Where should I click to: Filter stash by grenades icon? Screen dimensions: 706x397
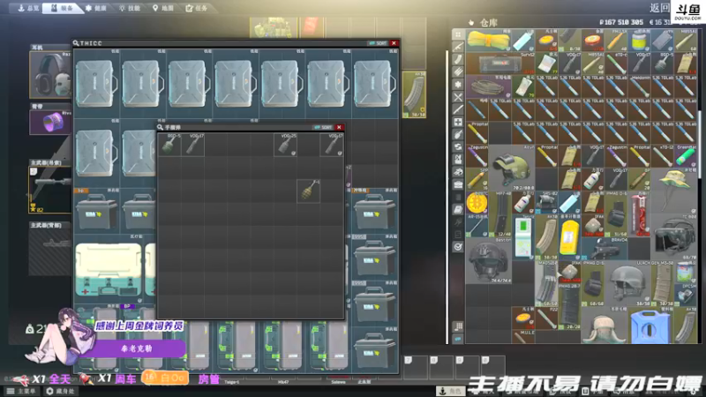point(458,134)
